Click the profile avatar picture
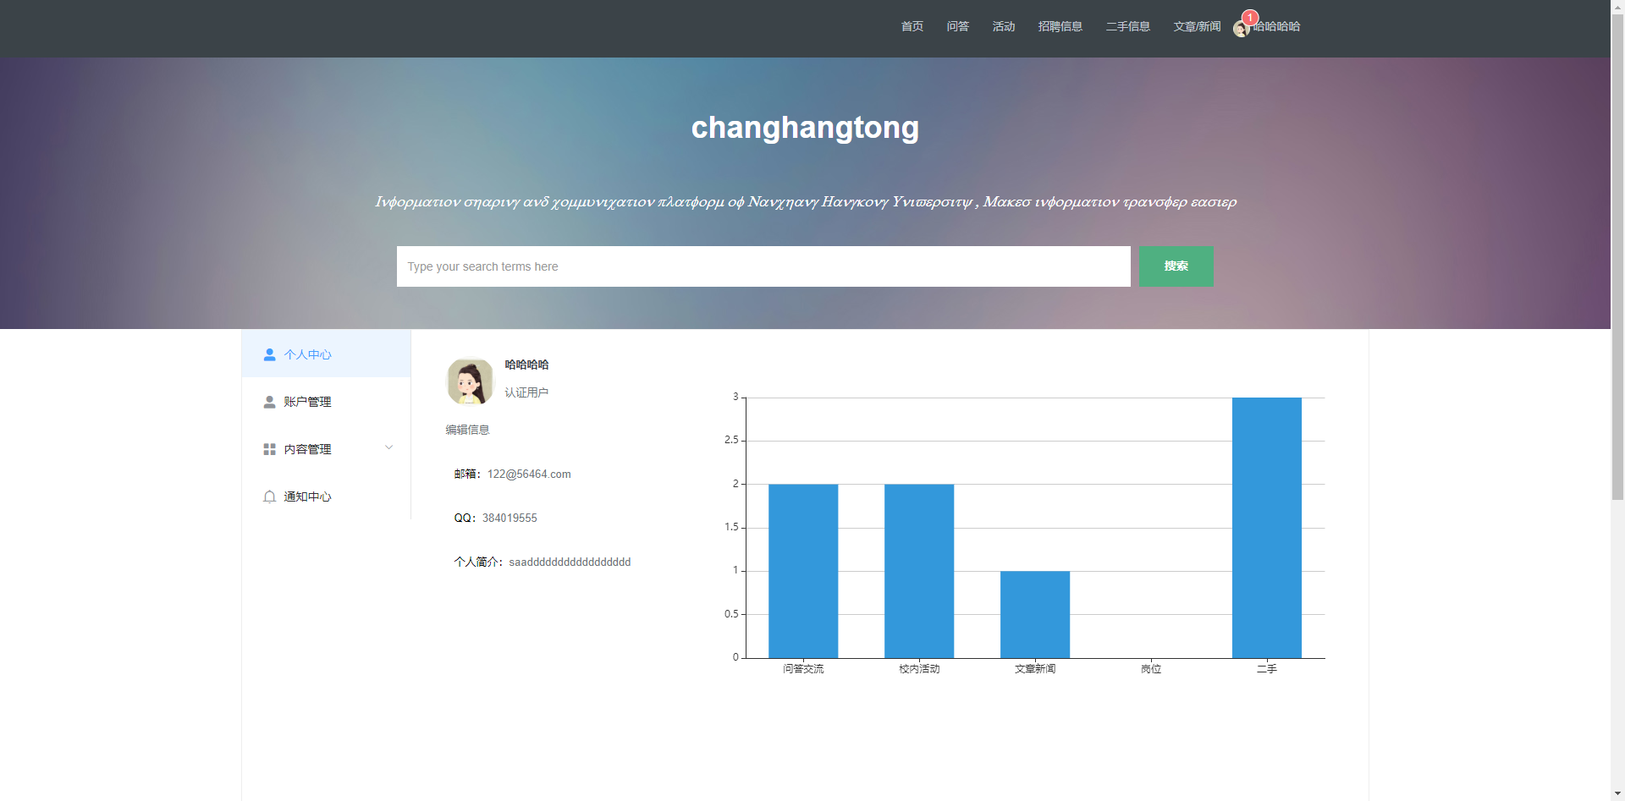The width and height of the screenshot is (1625, 801). (470, 381)
